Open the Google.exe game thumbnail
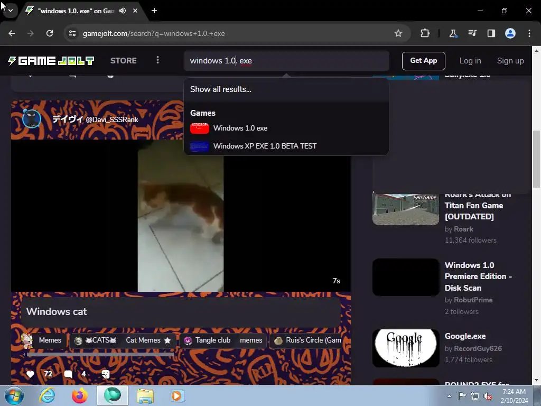The image size is (541, 406). (406, 348)
